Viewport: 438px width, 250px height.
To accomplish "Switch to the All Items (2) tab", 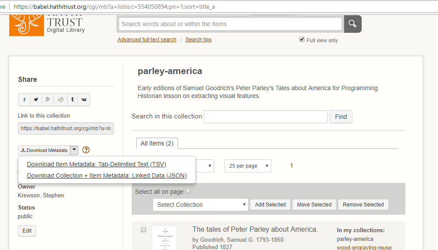I will click(x=157, y=143).
